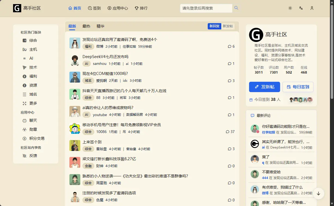Click avatar of 10086 移动手机号 post

[75, 128]
